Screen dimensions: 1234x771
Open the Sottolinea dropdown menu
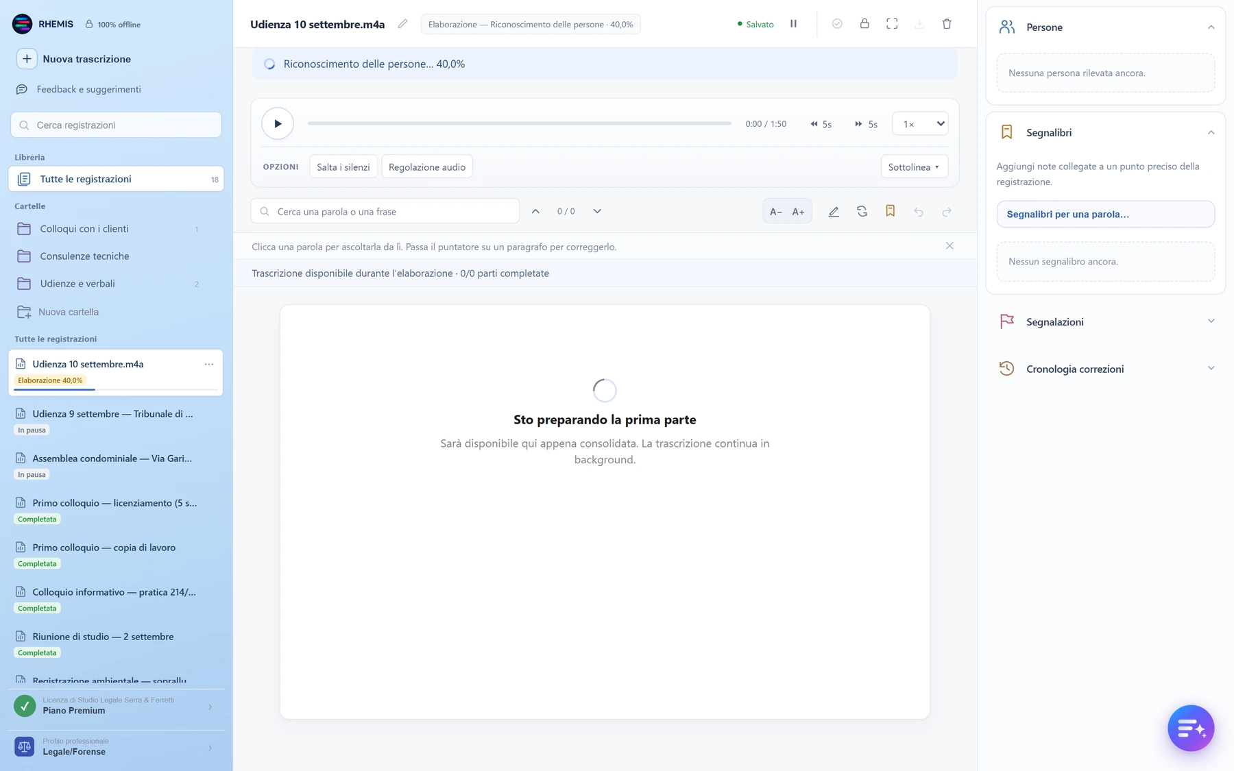[914, 167]
